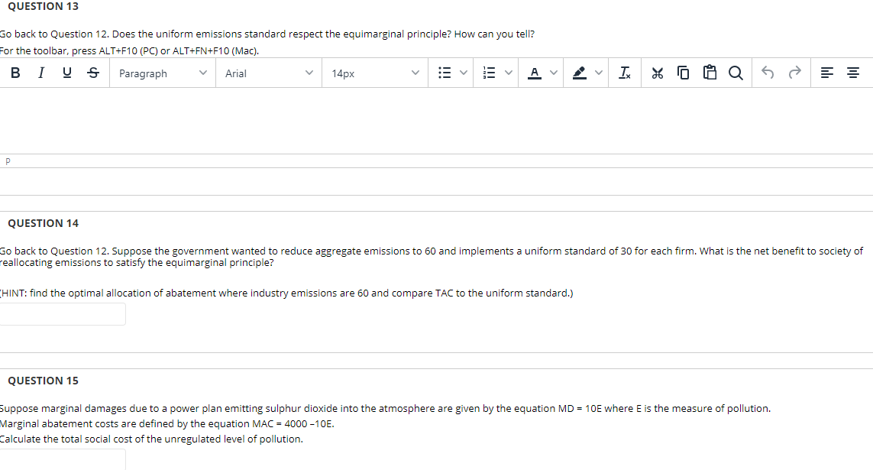Apply the highlight color marker
The height and width of the screenshot is (470, 873).
click(x=580, y=73)
